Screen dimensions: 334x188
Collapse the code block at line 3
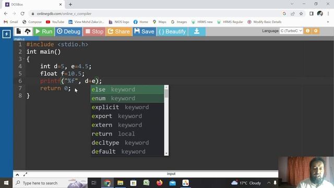click(24, 58)
